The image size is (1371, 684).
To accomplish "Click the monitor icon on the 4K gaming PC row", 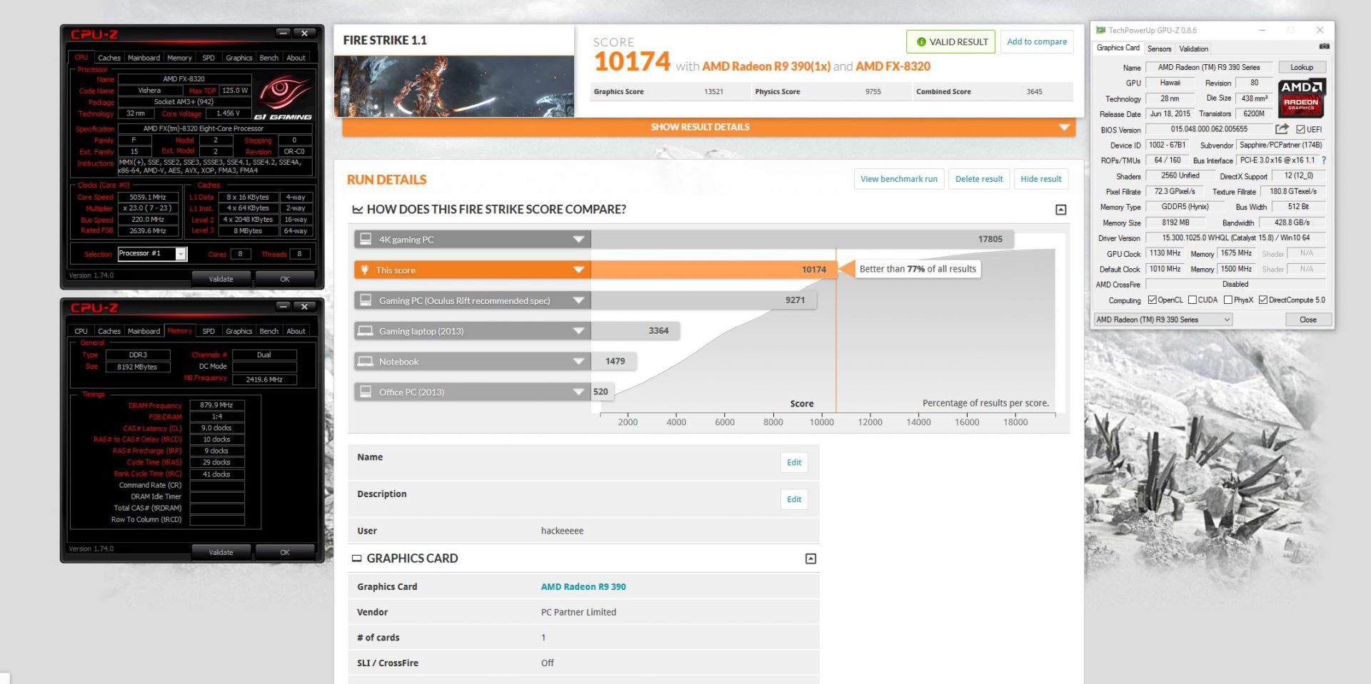I will (x=366, y=239).
